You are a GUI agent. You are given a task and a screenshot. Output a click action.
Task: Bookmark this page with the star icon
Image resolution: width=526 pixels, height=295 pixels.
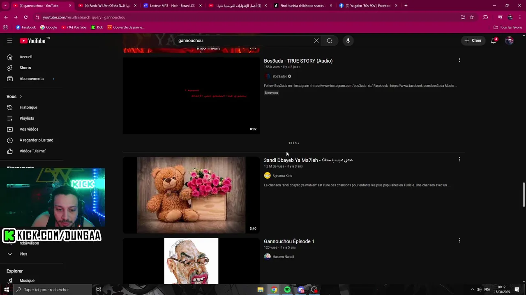(x=472, y=17)
